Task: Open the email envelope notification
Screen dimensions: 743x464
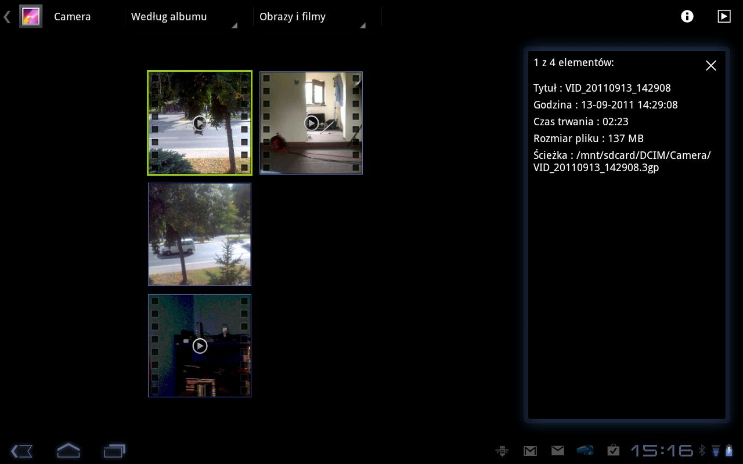Action: click(558, 451)
